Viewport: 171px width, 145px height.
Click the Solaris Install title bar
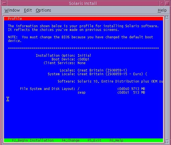coord(83,3)
